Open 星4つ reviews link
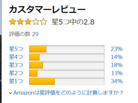Viewport: 138px width, 103px height. [x=16, y=57]
